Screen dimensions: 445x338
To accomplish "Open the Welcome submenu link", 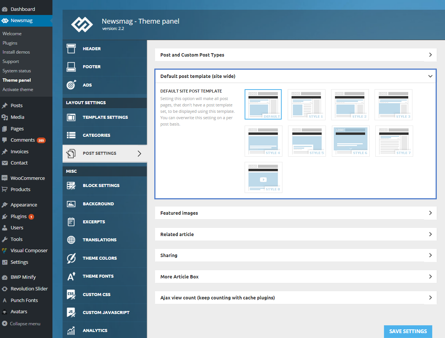I will click(12, 33).
